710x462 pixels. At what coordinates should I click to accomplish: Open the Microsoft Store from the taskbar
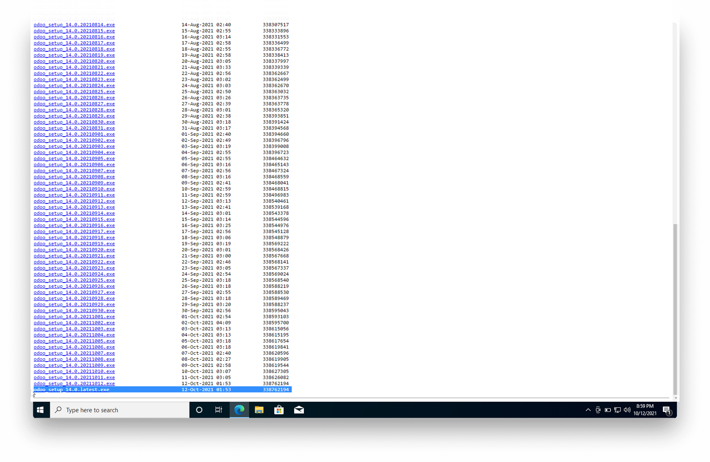tap(279, 410)
